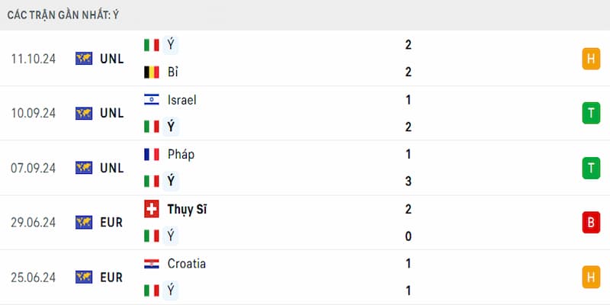This screenshot has width=610, height=305.
Task: Click the UNL label for 11.10.24 match
Action: [111, 59]
